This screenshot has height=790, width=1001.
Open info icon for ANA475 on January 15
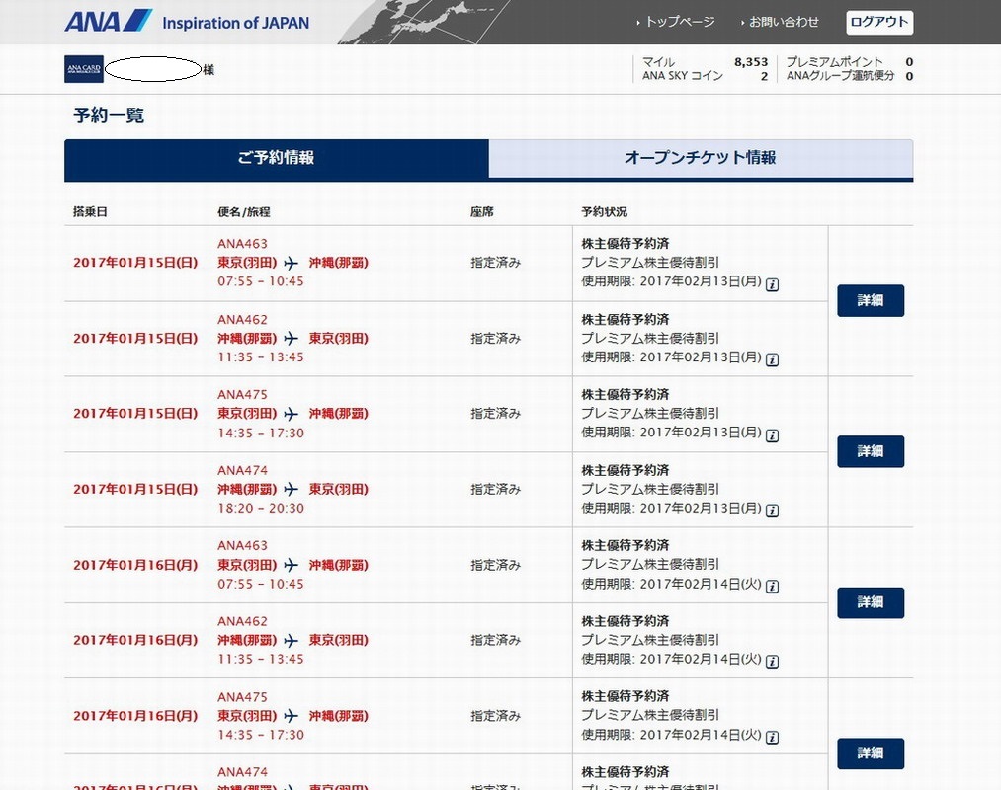click(772, 435)
